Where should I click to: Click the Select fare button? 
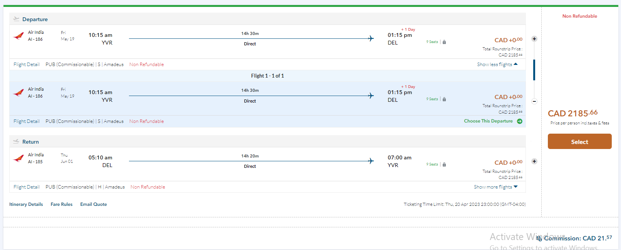(x=579, y=142)
